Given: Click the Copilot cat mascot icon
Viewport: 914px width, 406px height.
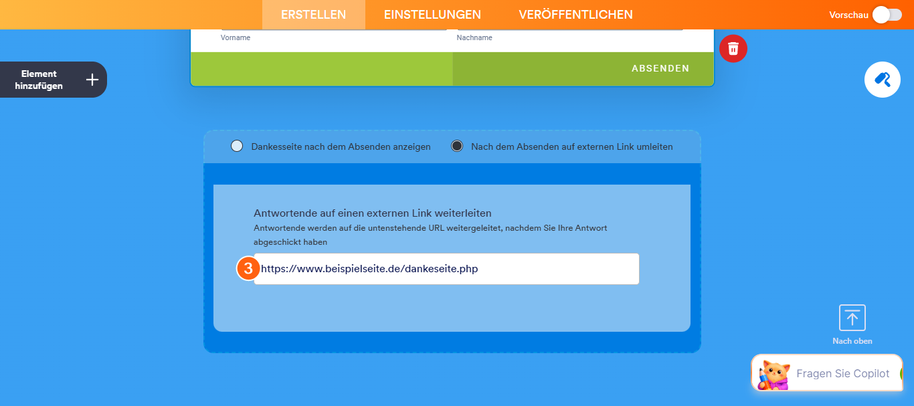Looking at the screenshot, I should click(x=774, y=375).
